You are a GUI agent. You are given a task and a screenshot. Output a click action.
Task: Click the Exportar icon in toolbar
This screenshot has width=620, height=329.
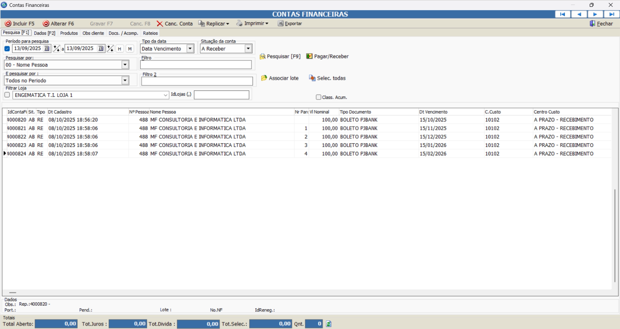click(x=280, y=23)
